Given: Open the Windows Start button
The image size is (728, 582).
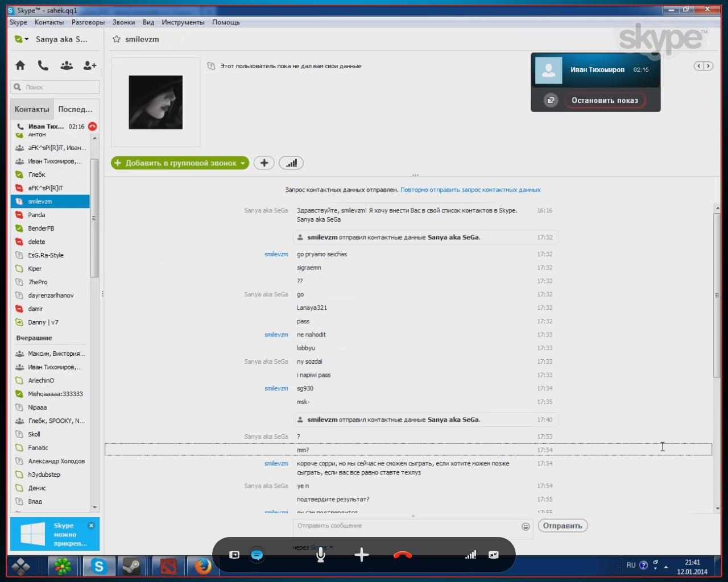Looking at the screenshot, I should (x=22, y=566).
